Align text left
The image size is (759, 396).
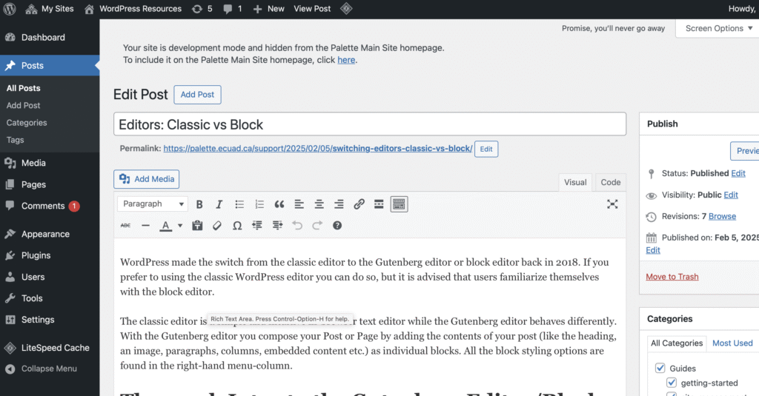pos(299,204)
